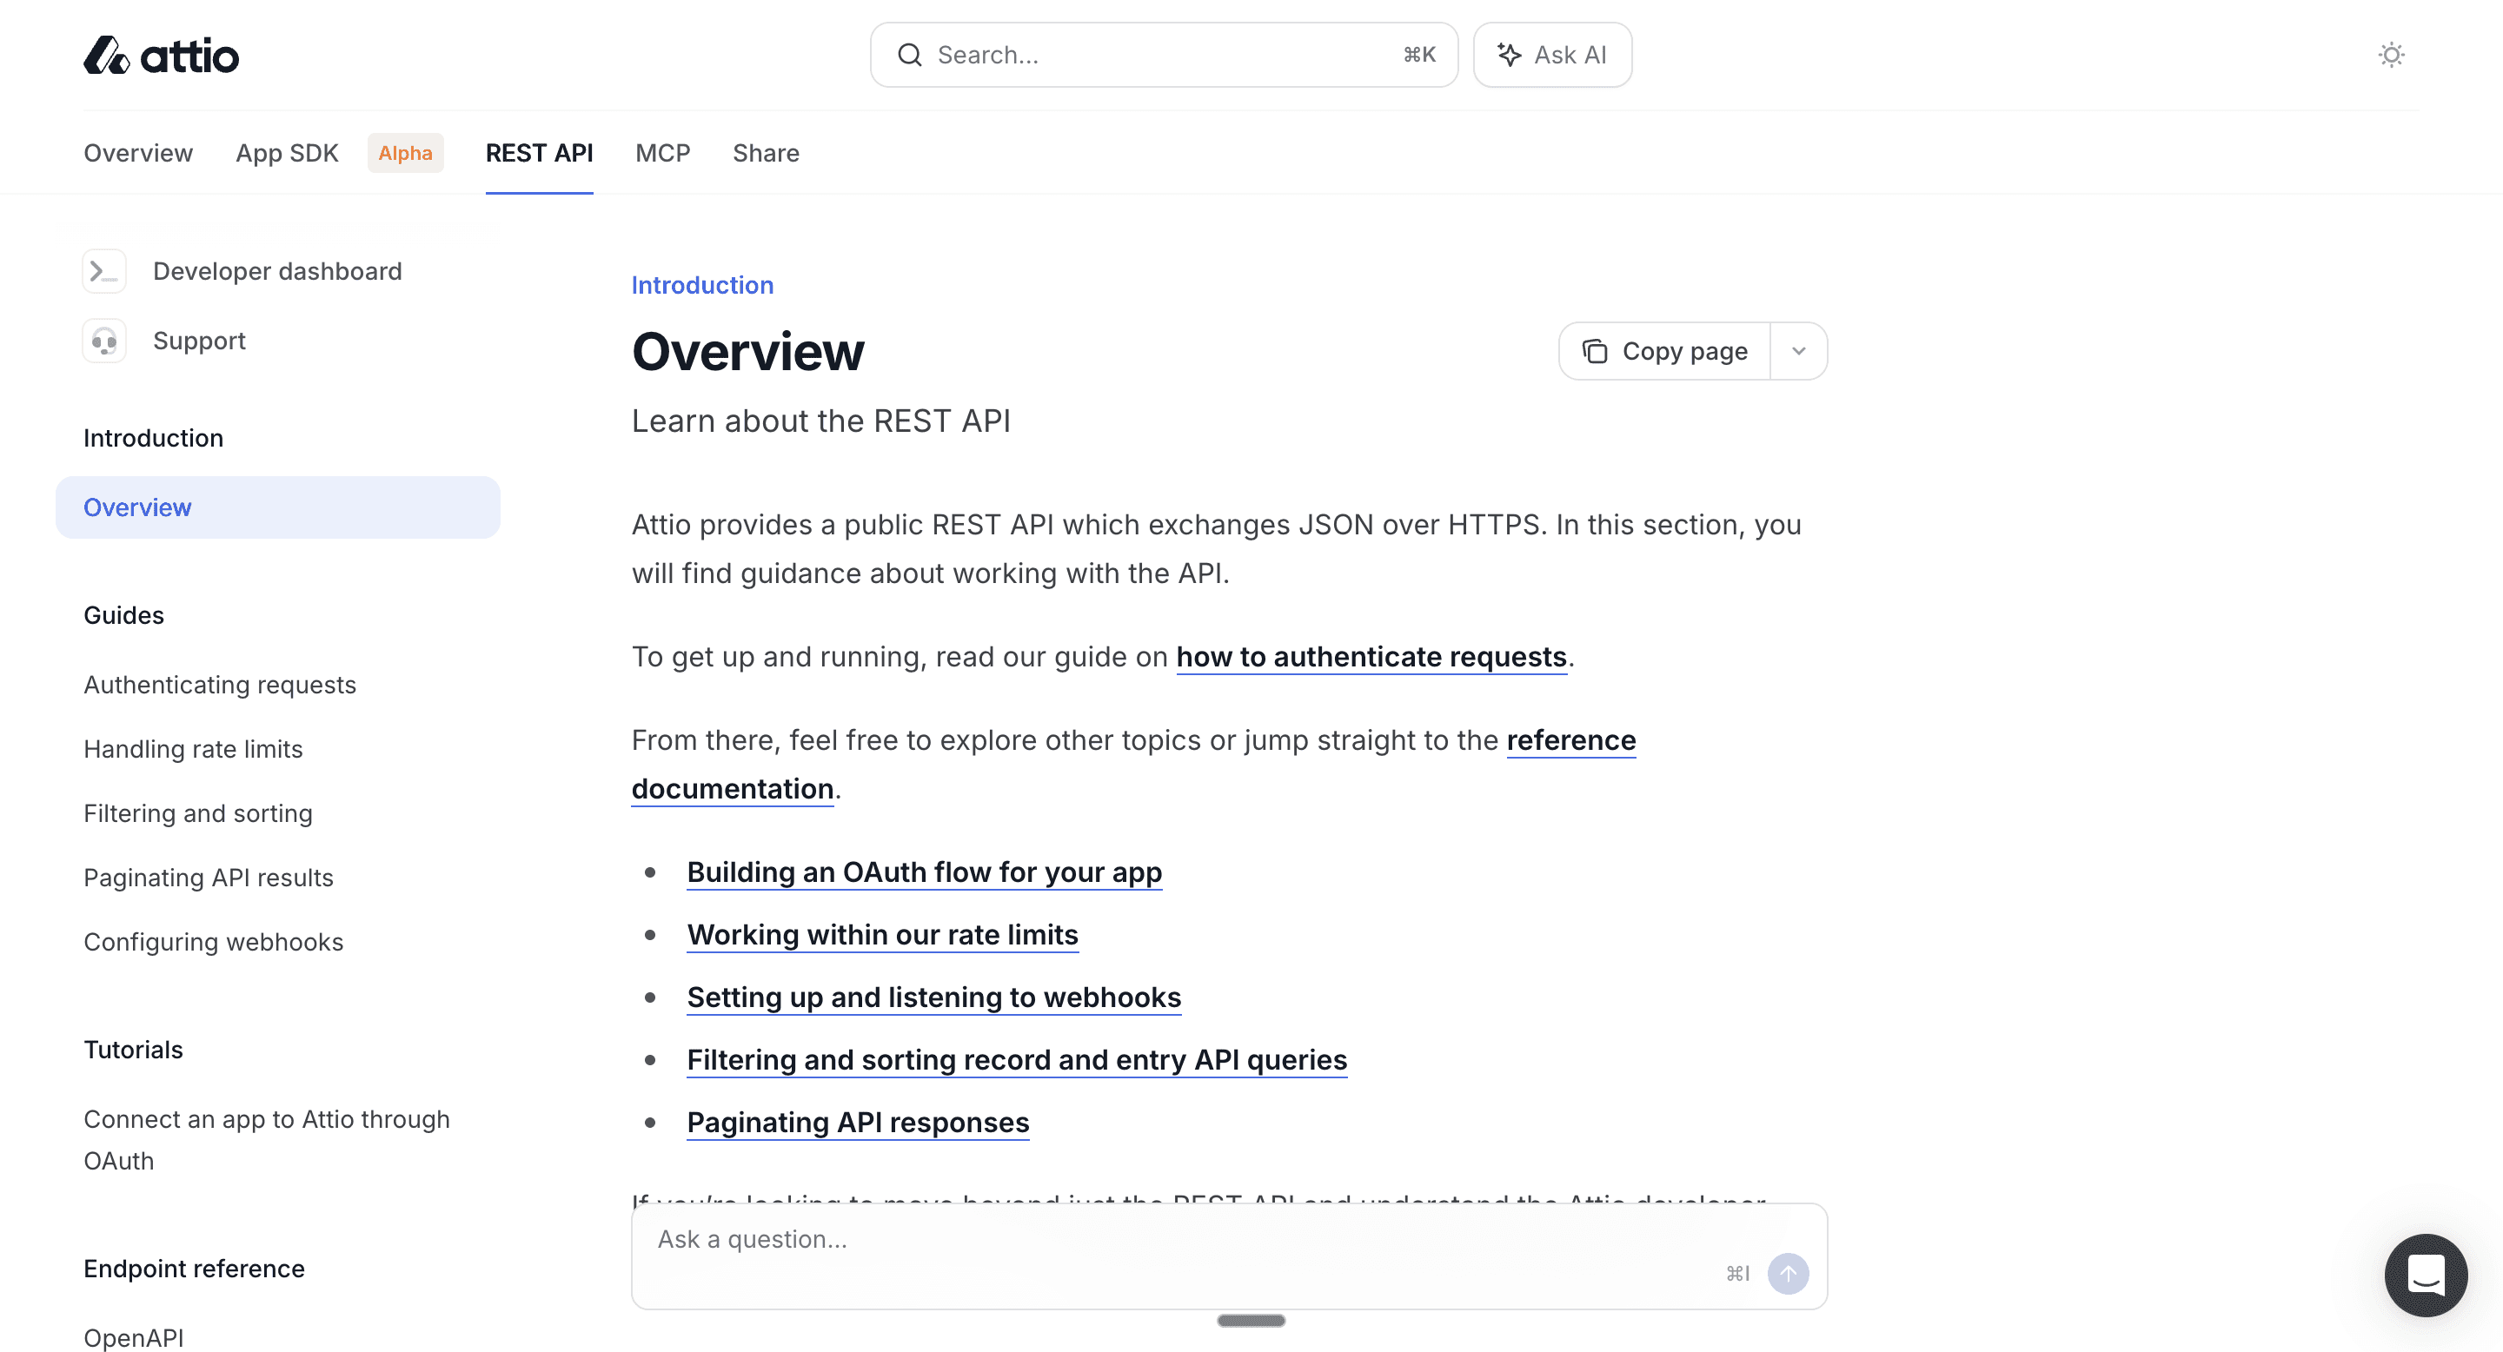
Task: Toggle light/dark theme sun icon
Action: point(2390,55)
